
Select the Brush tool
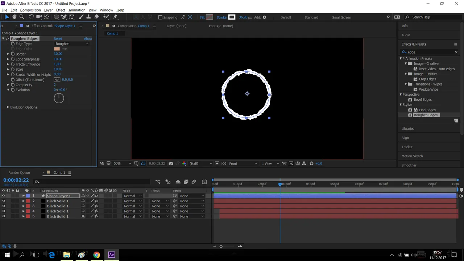point(81,17)
